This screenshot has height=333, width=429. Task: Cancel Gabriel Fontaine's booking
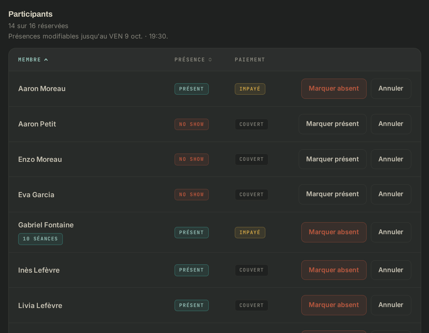pos(391,232)
